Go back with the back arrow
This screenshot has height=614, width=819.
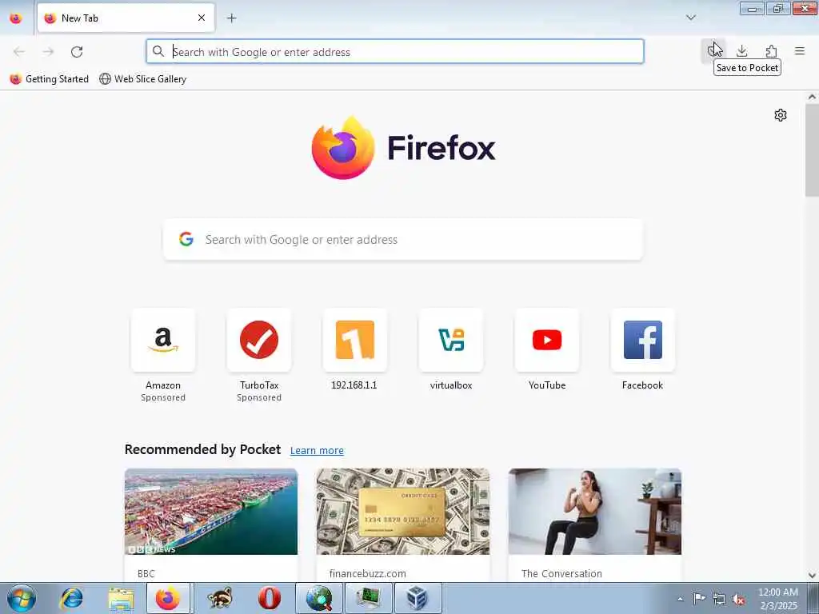point(19,52)
